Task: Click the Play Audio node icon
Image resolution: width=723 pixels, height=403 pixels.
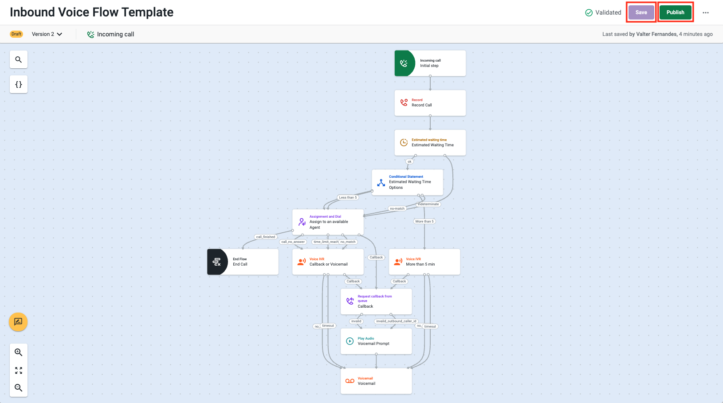Action: 350,341
